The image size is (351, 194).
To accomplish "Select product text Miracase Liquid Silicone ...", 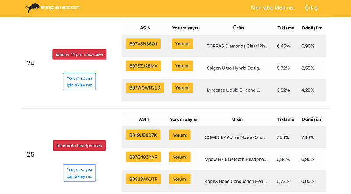I will (233, 90).
